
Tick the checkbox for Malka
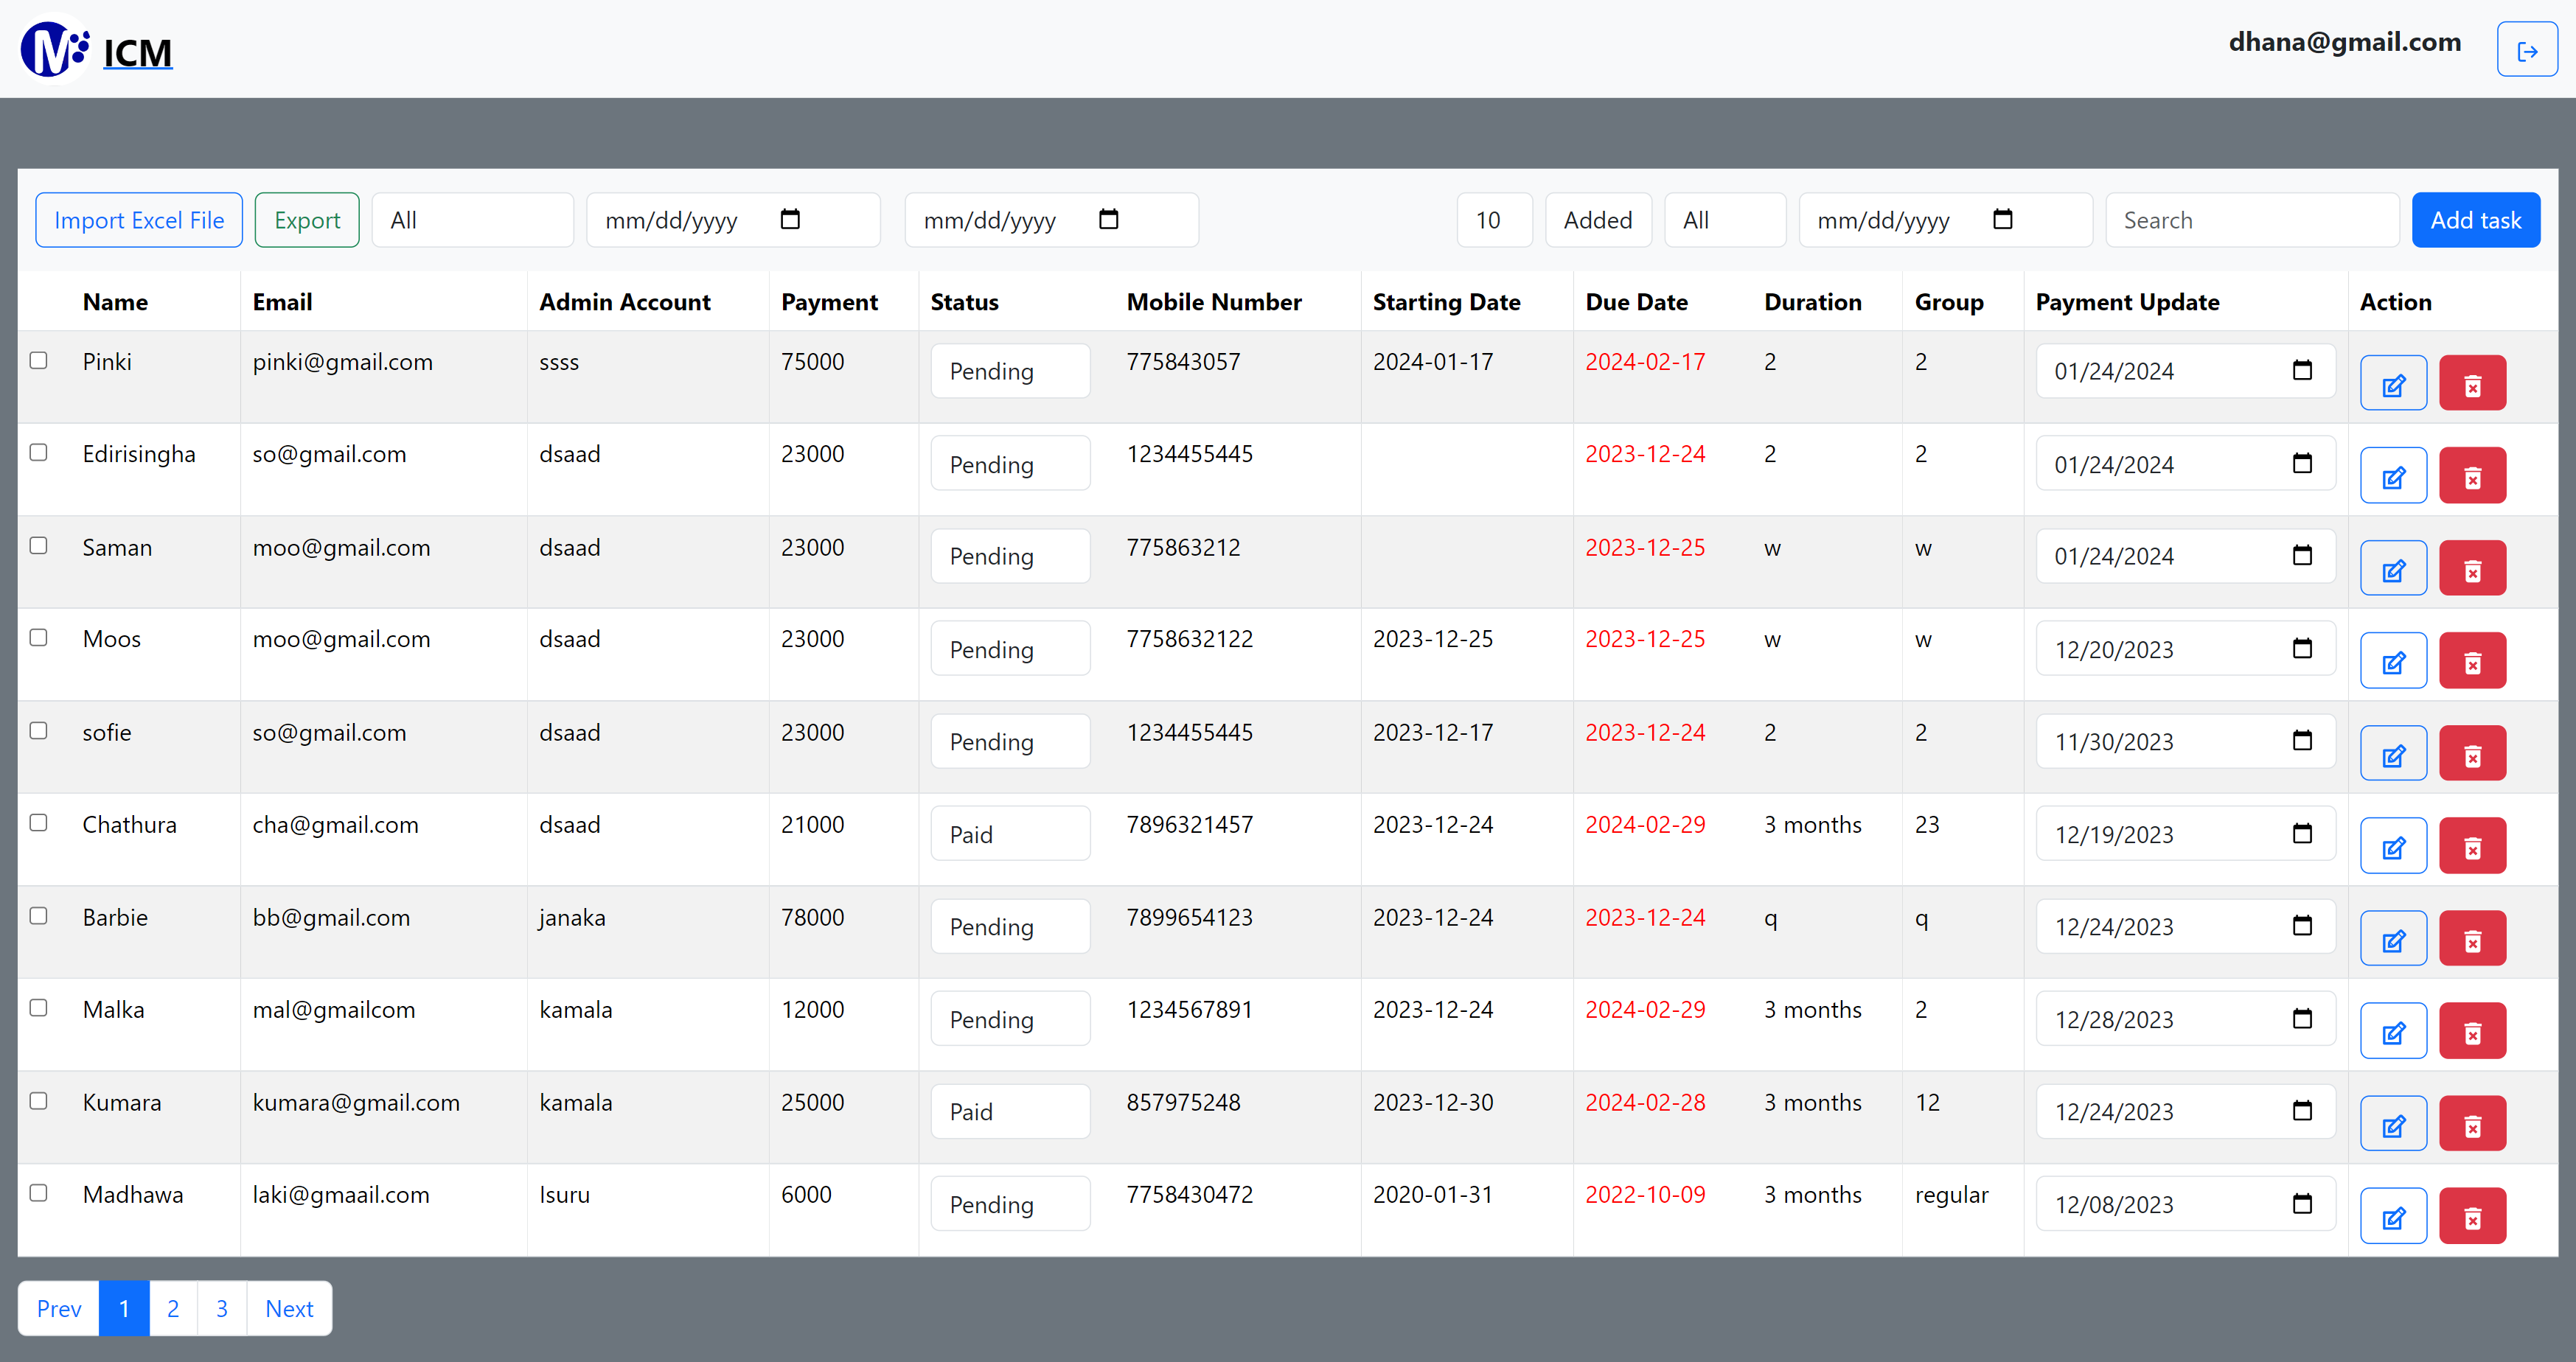tap(38, 1008)
